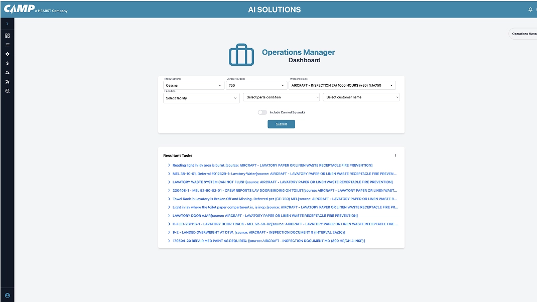Open the task list icon in sidebar
This screenshot has width=537, height=302.
point(7,45)
